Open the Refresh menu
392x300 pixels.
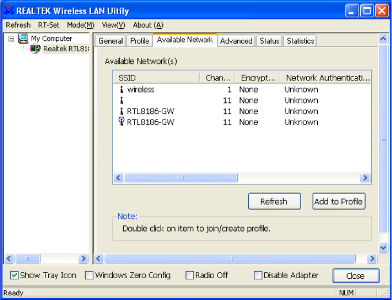18,25
